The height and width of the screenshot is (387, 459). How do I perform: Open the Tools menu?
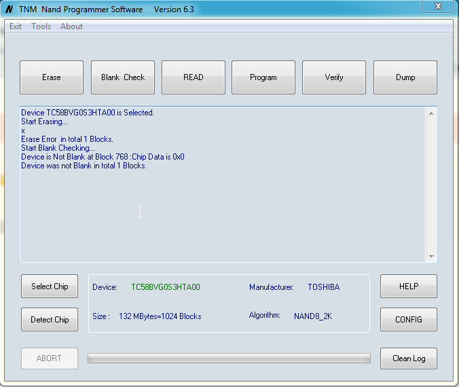[41, 26]
